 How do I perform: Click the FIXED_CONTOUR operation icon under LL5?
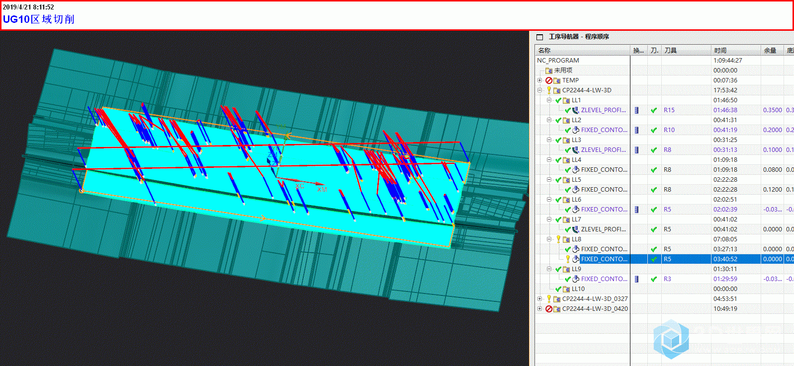point(576,190)
